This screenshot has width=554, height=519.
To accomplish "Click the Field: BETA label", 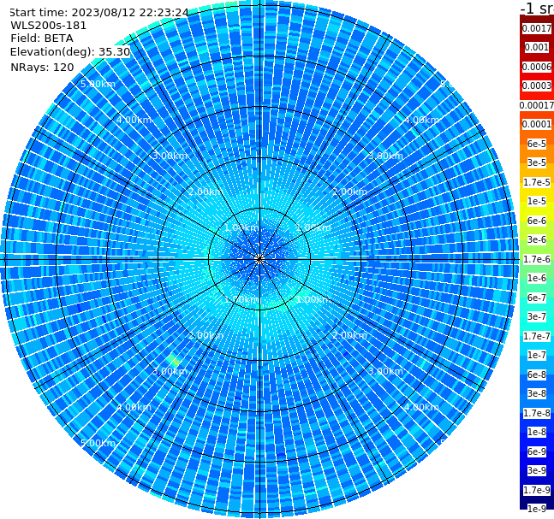I will [x=42, y=38].
